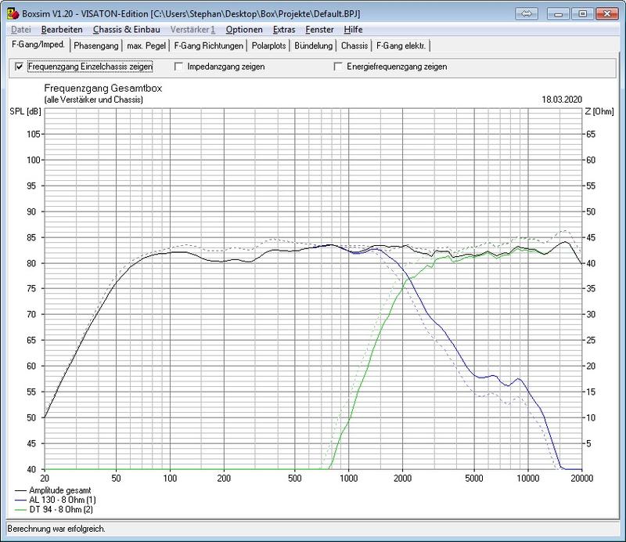Screen dimensions: 626x542
Task: Expand the Fenster menu
Action: click(x=320, y=30)
